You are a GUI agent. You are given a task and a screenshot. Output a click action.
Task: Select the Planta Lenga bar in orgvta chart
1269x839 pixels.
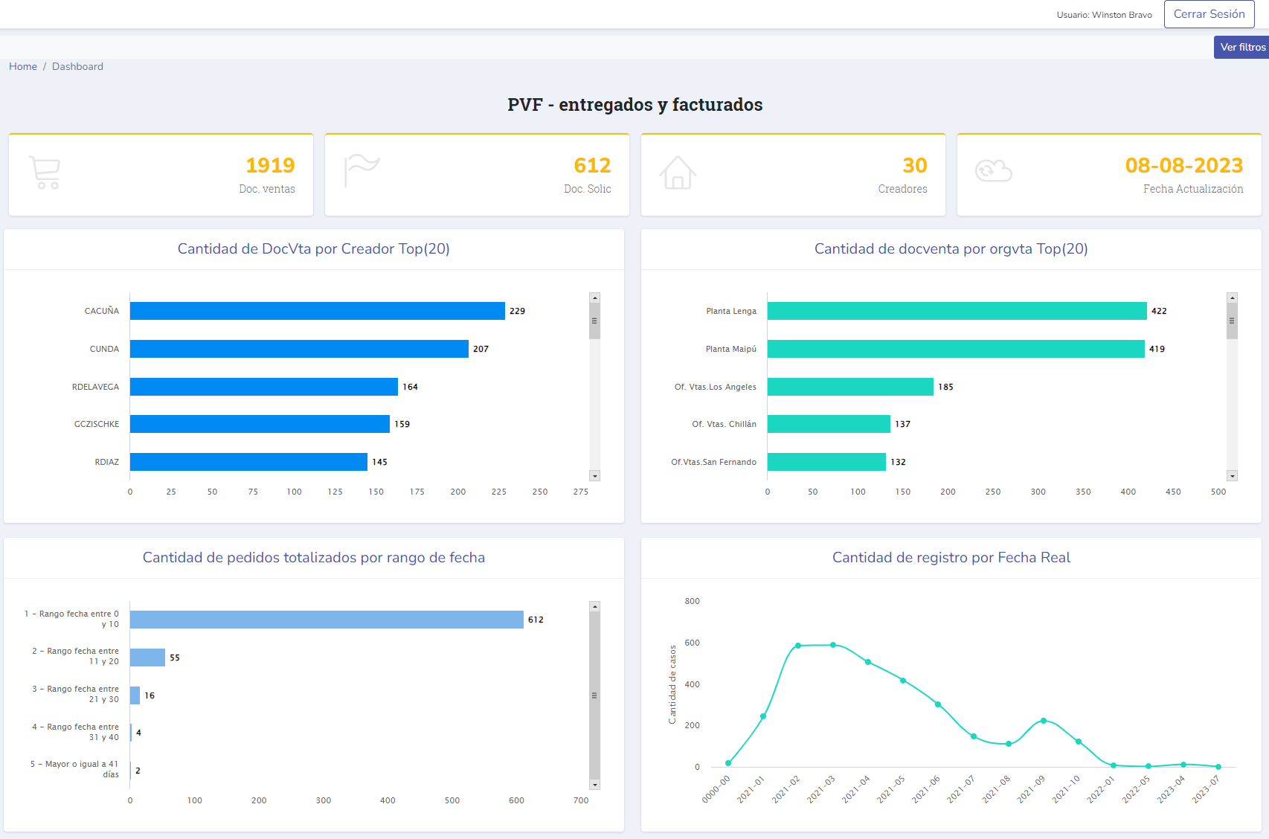pos(957,311)
